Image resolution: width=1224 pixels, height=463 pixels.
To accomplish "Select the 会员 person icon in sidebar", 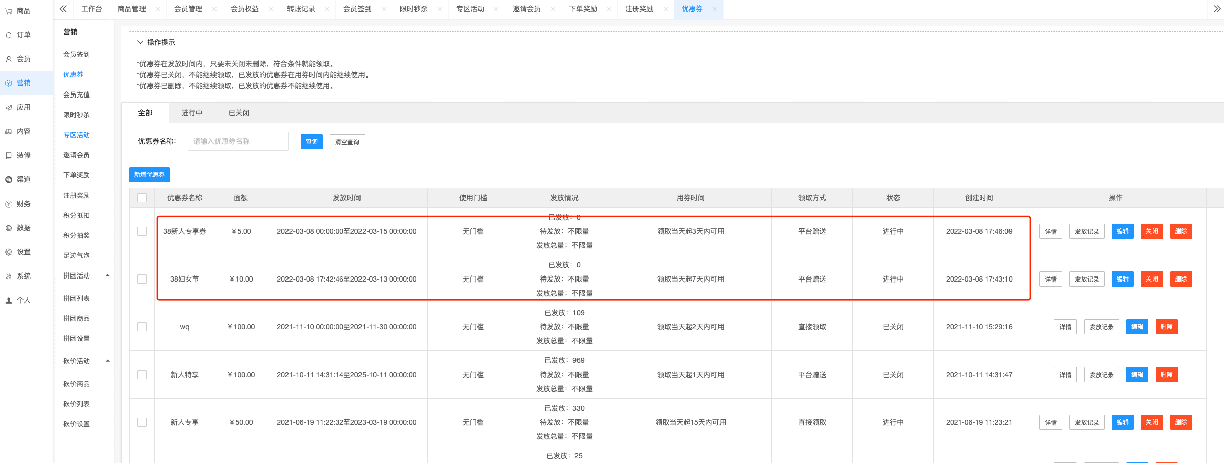I will pyautogui.click(x=9, y=59).
